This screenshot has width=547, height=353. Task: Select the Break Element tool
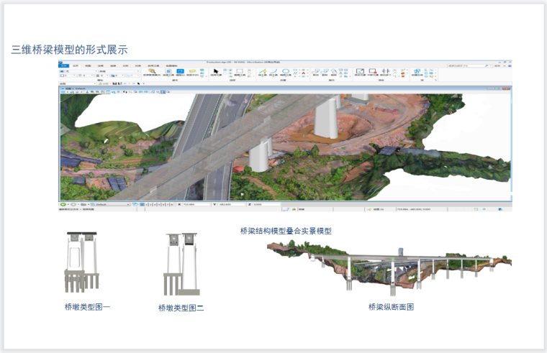coord(373,73)
